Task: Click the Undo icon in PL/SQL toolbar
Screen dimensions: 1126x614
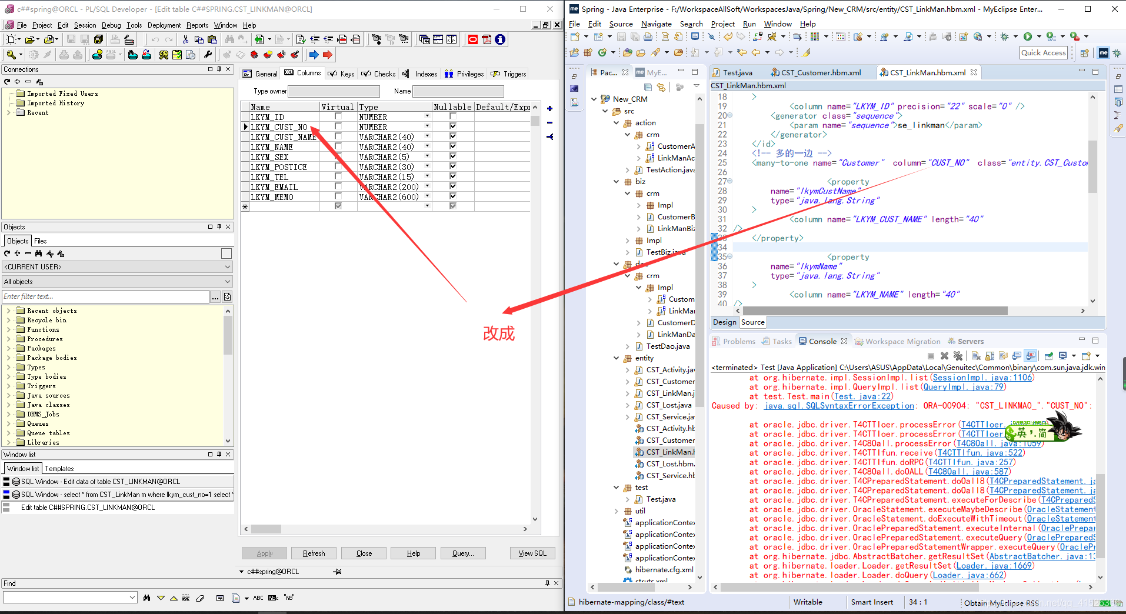Action: tap(155, 39)
